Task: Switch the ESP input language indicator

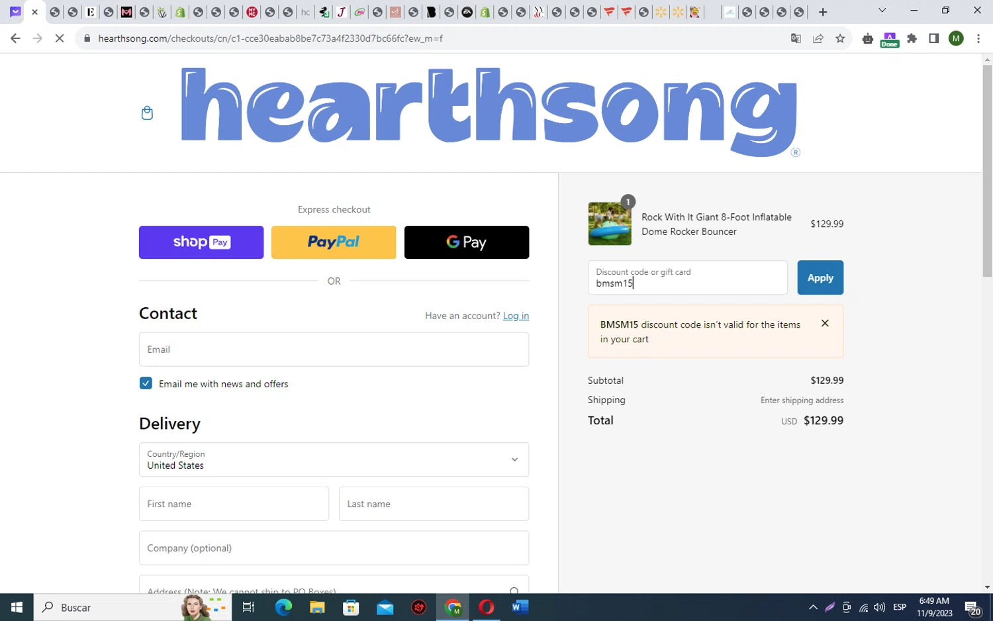Action: click(x=900, y=607)
